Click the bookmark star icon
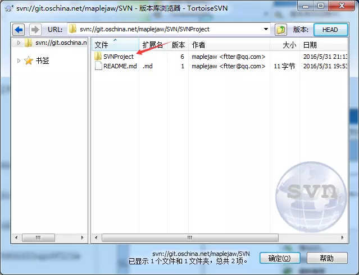Screen dimensions: 359x275 tap(29, 60)
